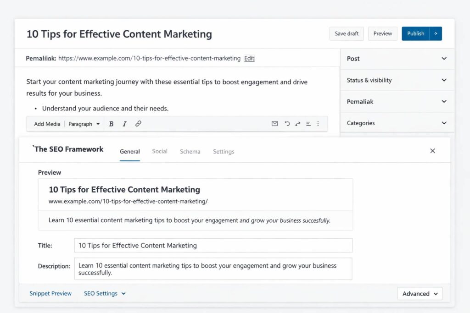Open the three-dot more options menu

[x=319, y=124]
